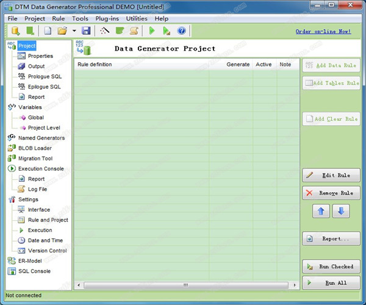366x305 pixels.
Task: Save project with floppy disk icon
Action: (x=86, y=30)
